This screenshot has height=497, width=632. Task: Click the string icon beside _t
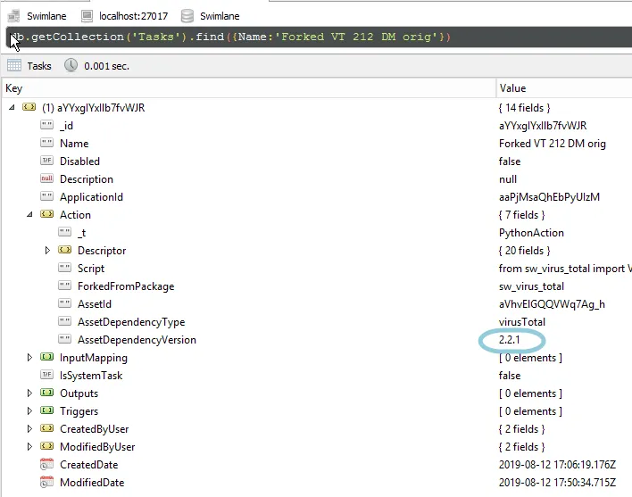click(x=64, y=232)
